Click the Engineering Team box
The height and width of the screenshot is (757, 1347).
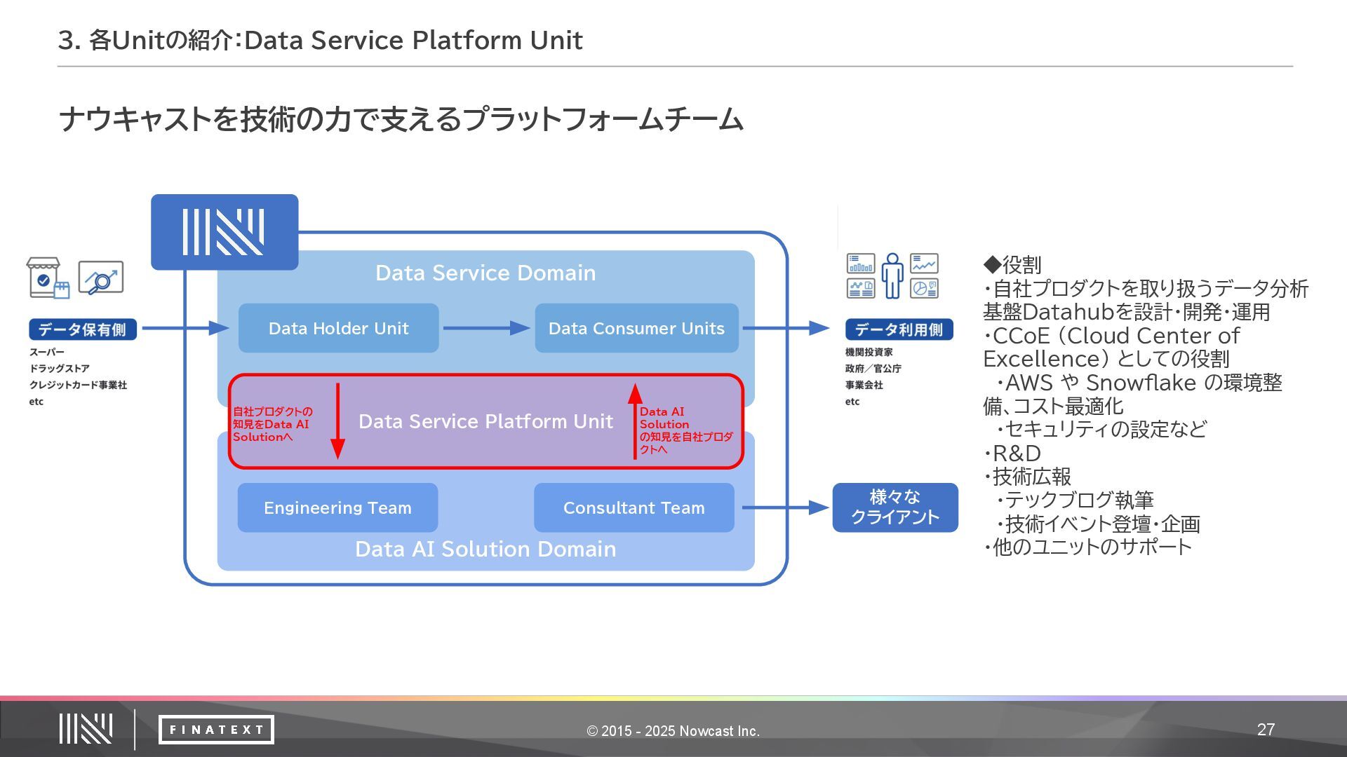click(x=337, y=507)
